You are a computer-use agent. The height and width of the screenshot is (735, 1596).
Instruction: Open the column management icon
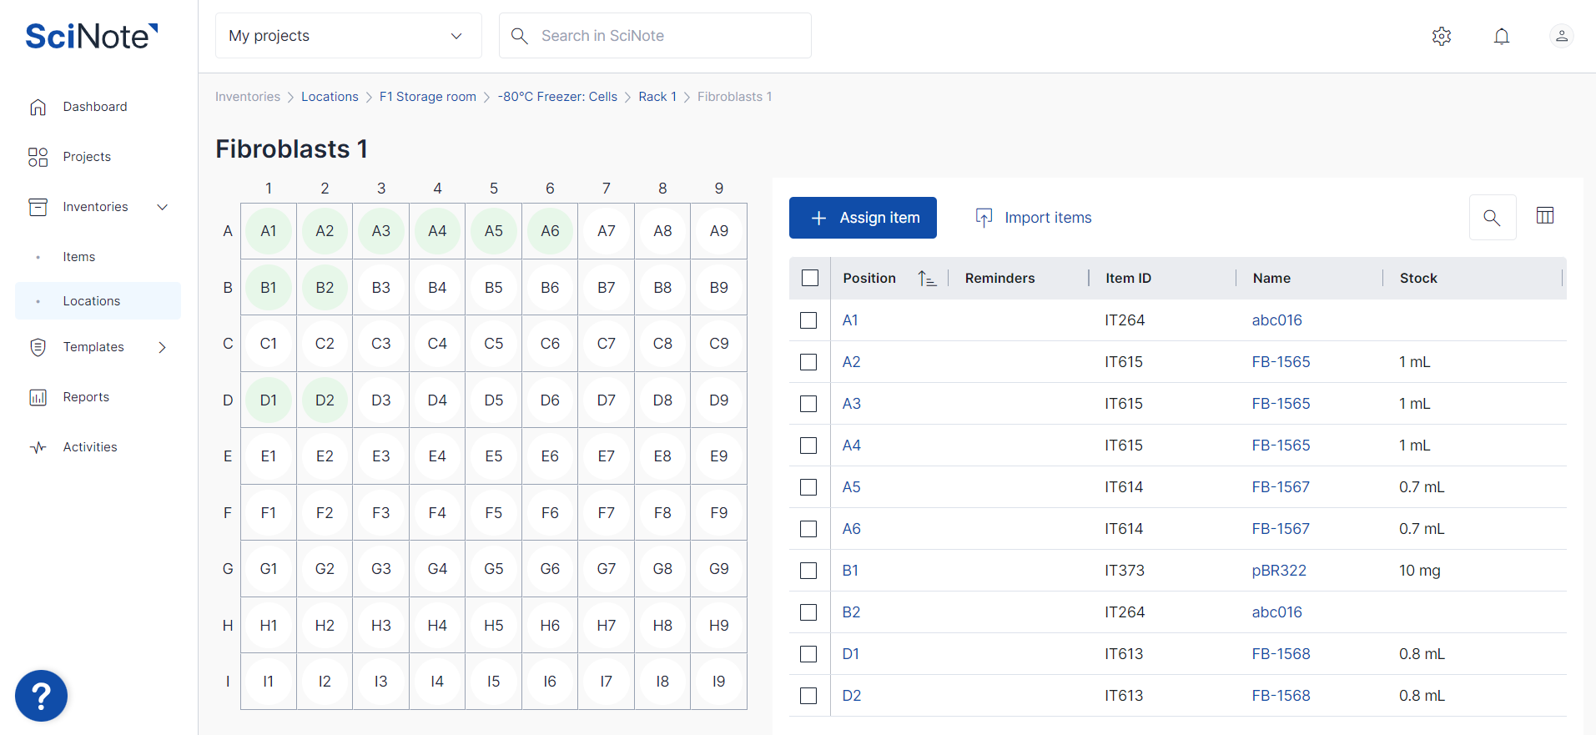coord(1544,216)
